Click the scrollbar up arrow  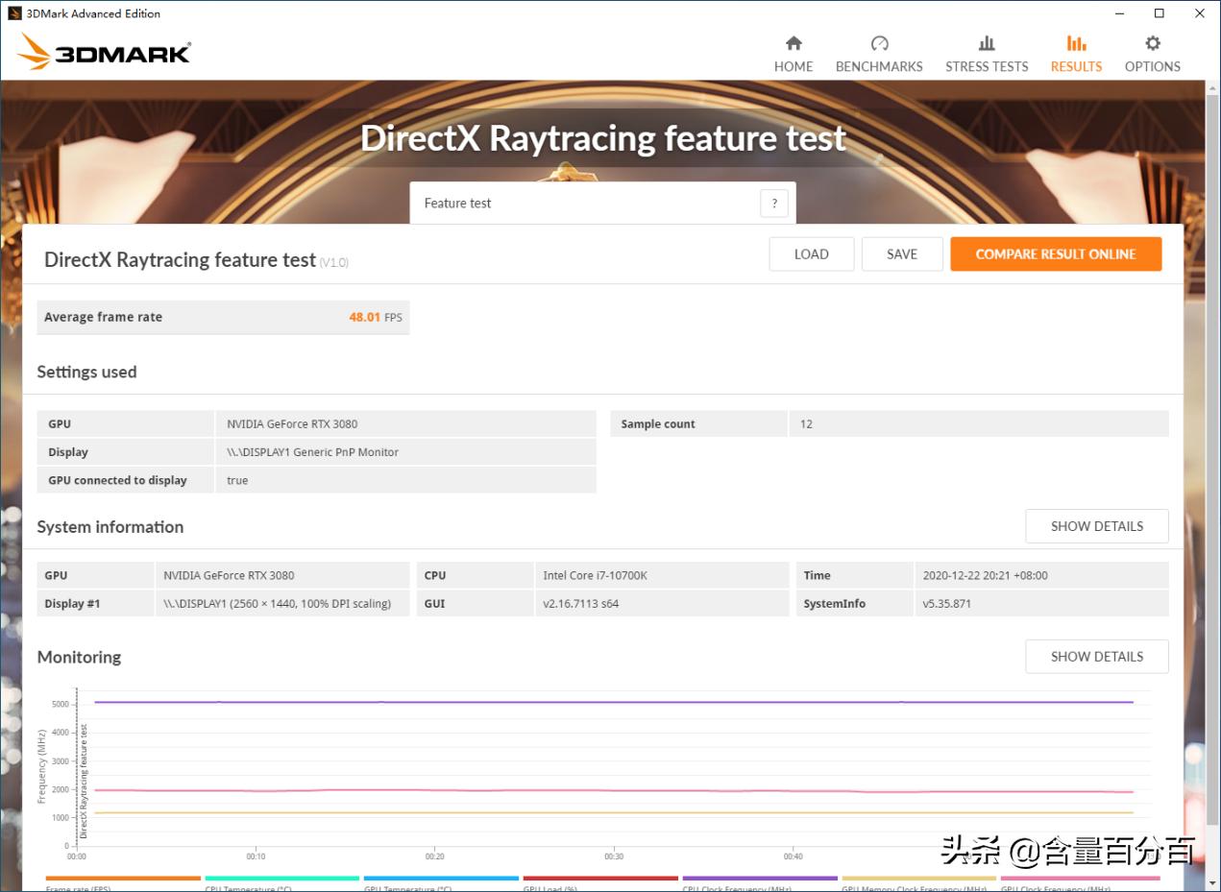point(1212,87)
